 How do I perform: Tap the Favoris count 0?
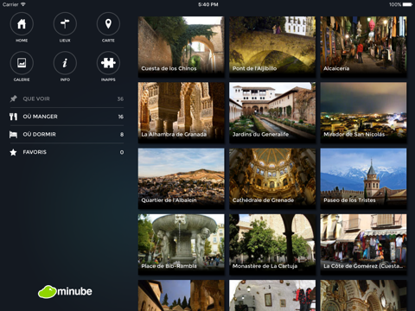[x=122, y=152]
